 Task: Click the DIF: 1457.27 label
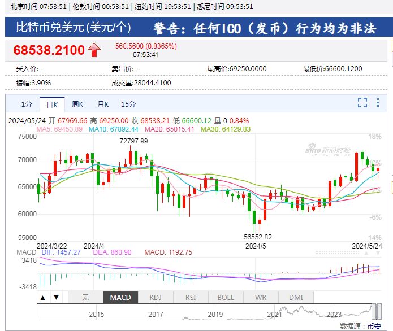point(61,252)
